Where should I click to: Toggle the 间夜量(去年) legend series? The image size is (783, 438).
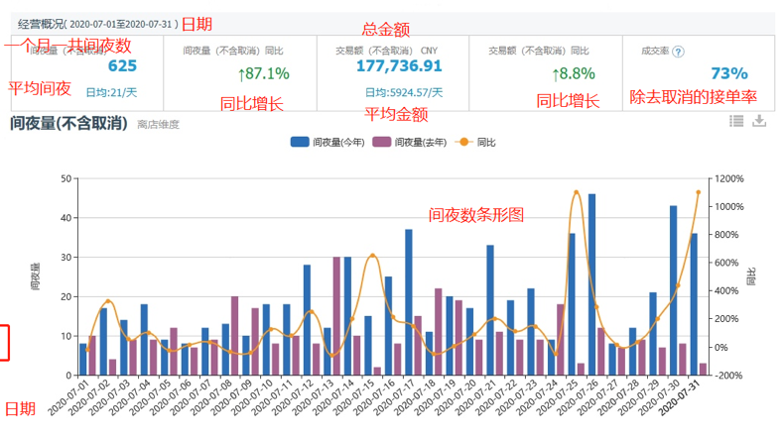click(410, 142)
